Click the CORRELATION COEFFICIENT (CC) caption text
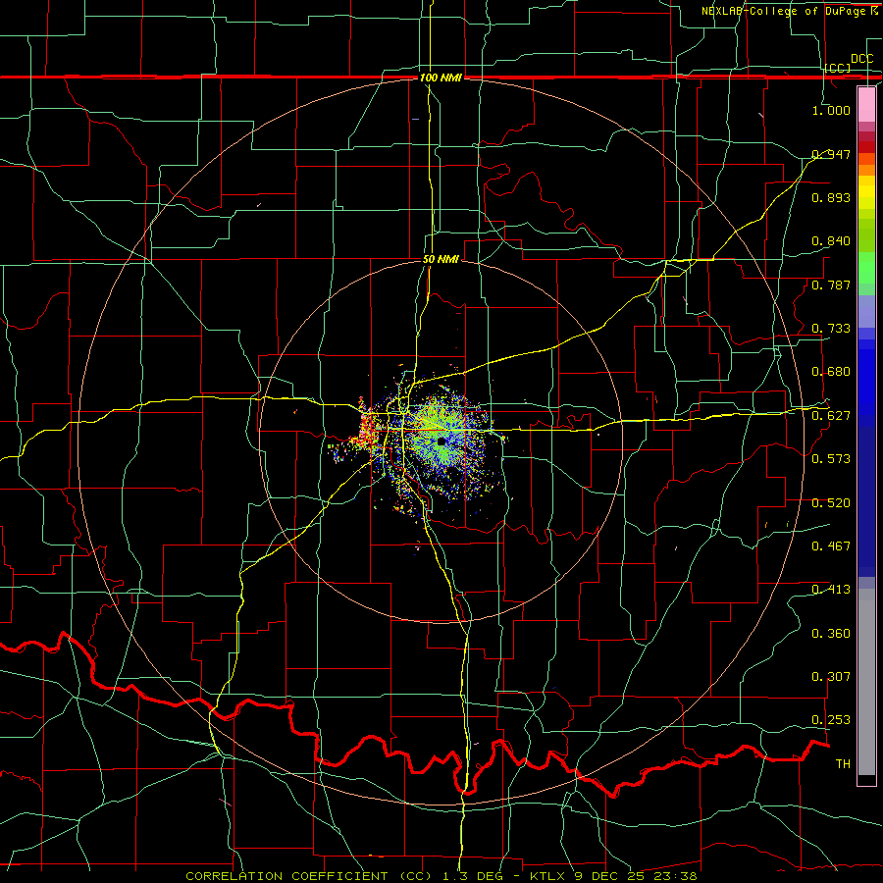The width and height of the screenshot is (883, 883). pos(309,876)
